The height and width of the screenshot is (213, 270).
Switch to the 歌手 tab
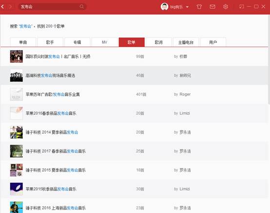click(50, 42)
